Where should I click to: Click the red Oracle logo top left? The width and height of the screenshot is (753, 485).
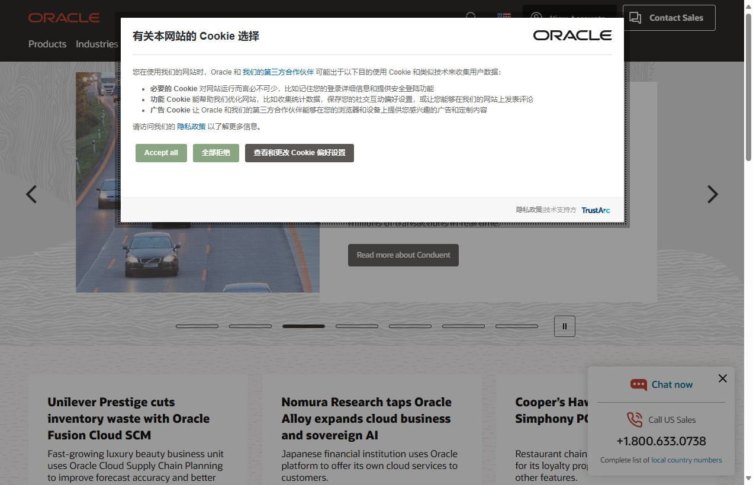pos(64,18)
